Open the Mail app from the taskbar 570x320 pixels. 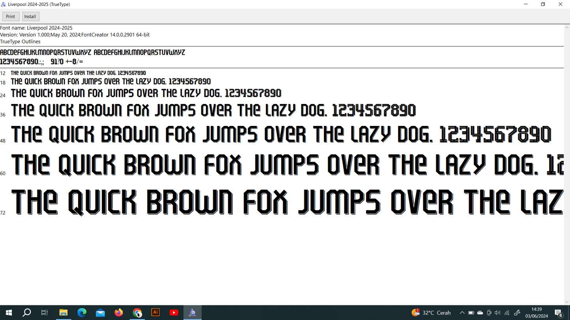pyautogui.click(x=100, y=313)
